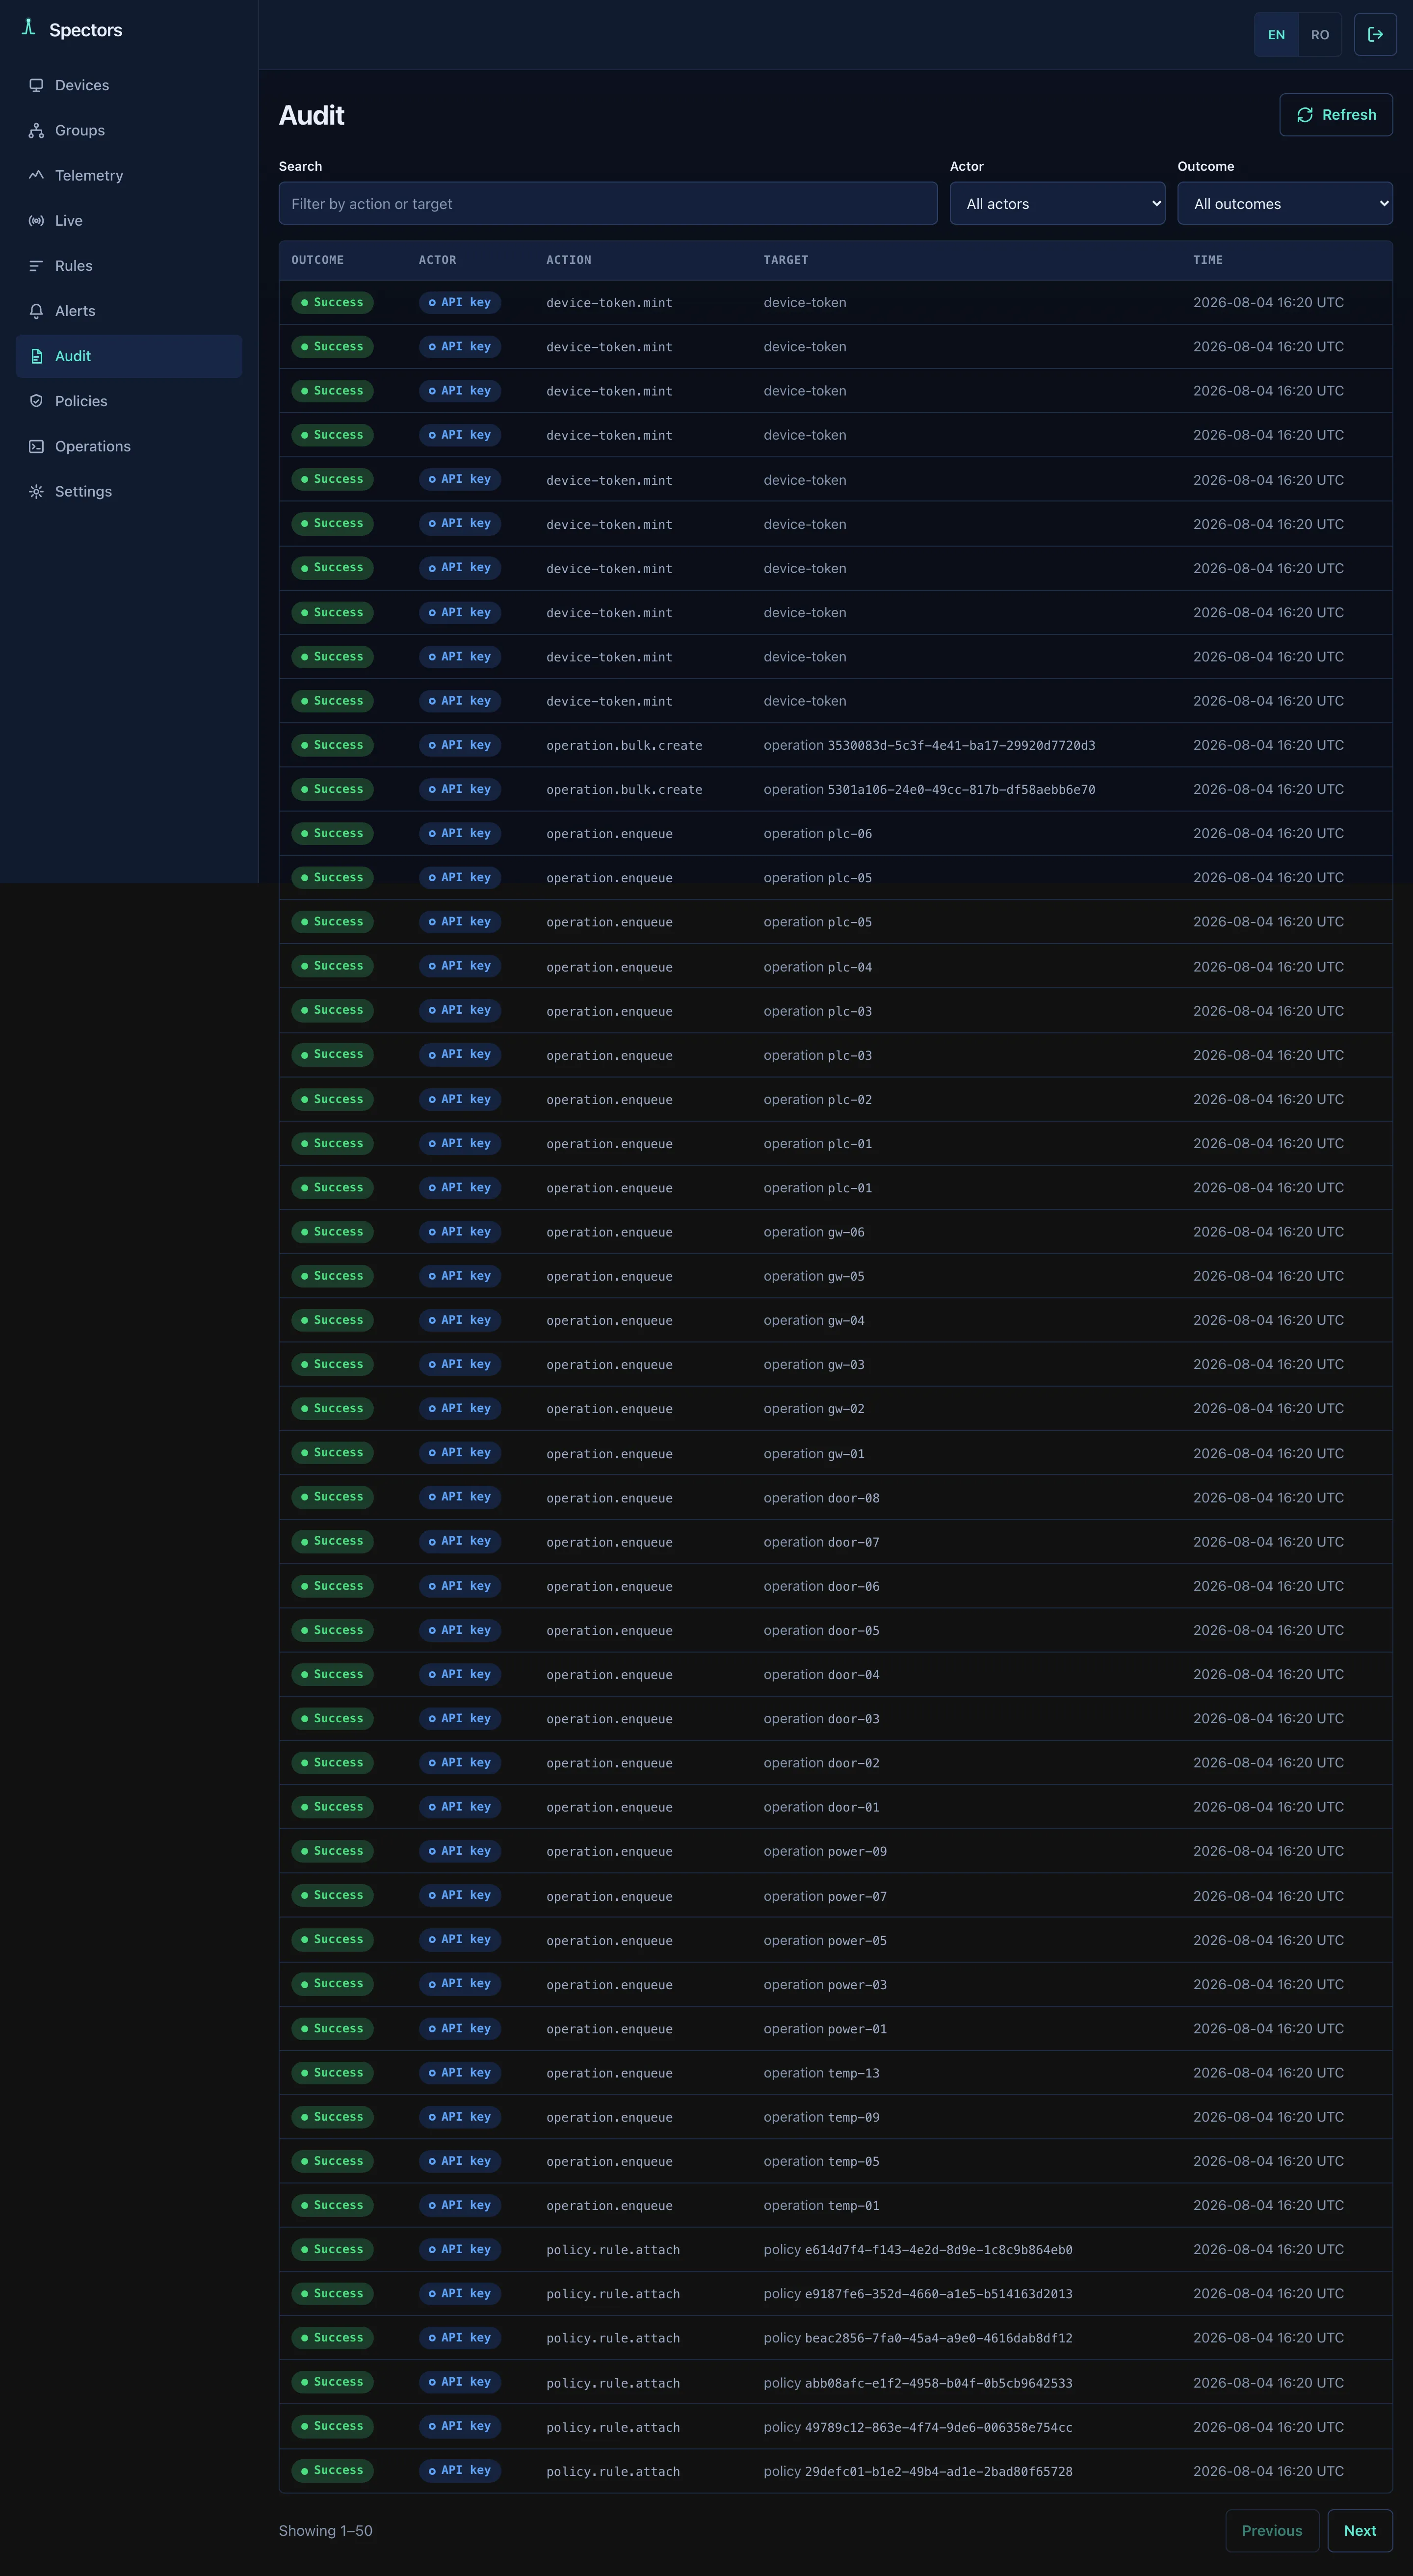Focus the Filter by action or target field
The width and height of the screenshot is (1413, 2576).
coord(608,203)
